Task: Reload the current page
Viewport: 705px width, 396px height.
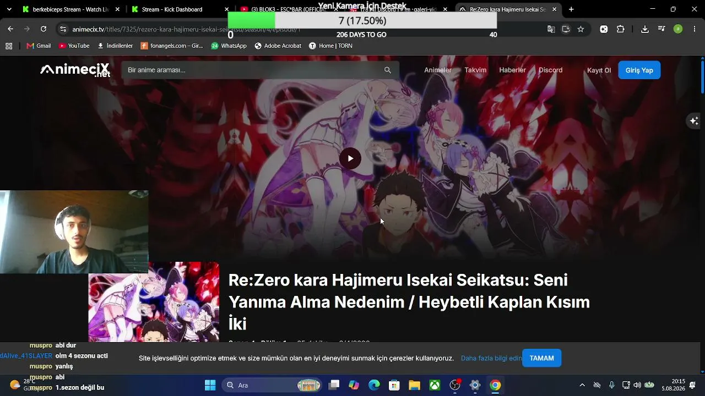Action: [x=44, y=29]
